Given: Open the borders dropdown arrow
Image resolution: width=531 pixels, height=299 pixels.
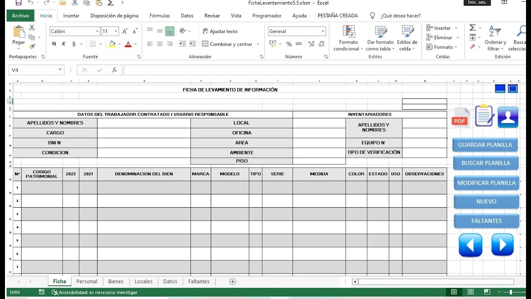Looking at the screenshot, I should point(100,44).
